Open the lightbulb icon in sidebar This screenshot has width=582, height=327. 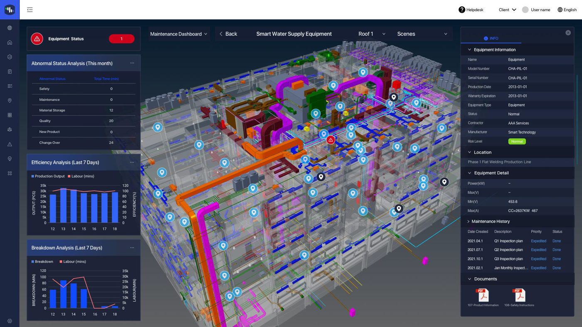click(x=10, y=159)
